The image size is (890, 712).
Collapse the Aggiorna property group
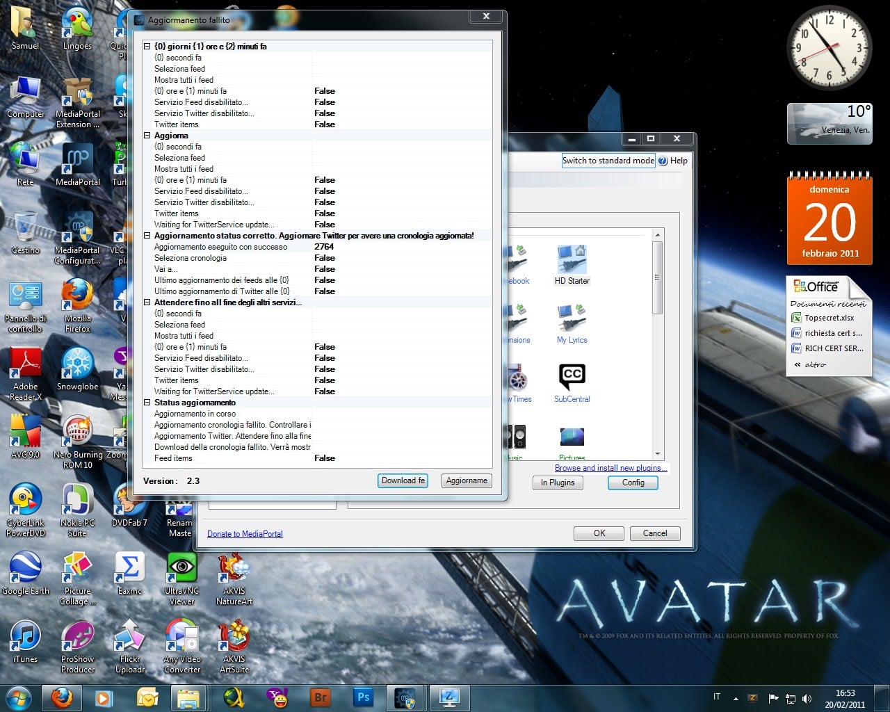click(x=147, y=136)
